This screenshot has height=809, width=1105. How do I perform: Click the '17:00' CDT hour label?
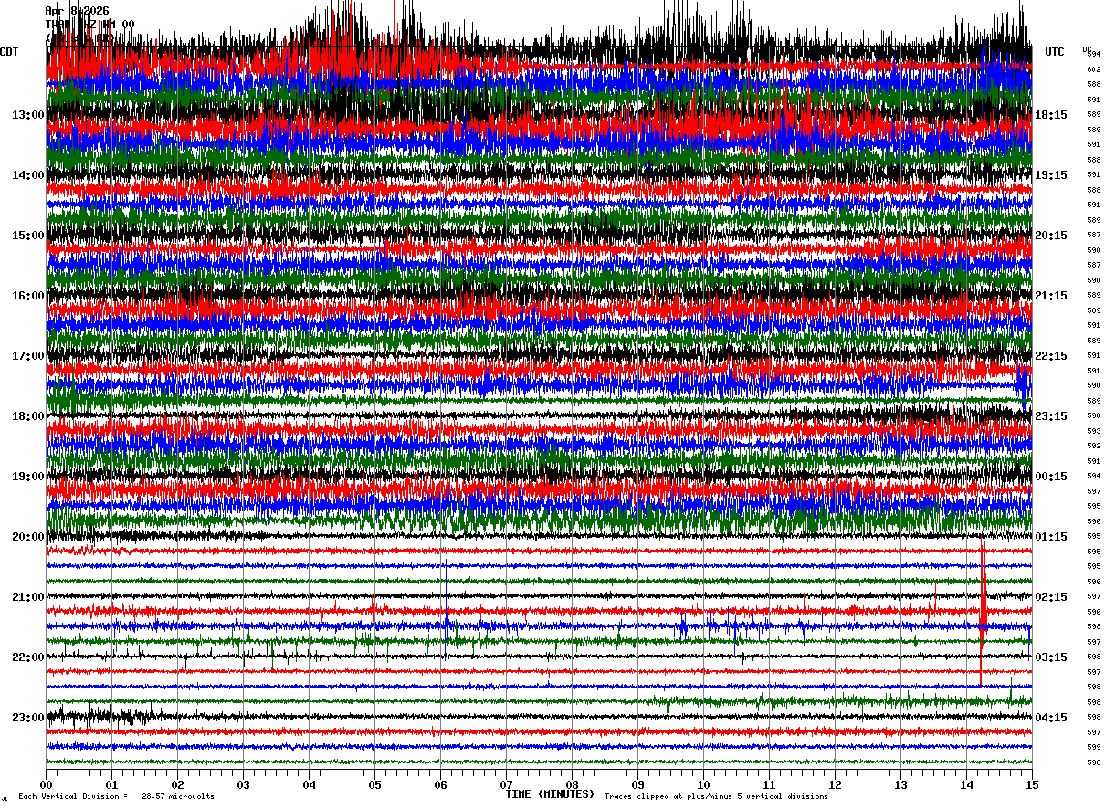(x=28, y=356)
